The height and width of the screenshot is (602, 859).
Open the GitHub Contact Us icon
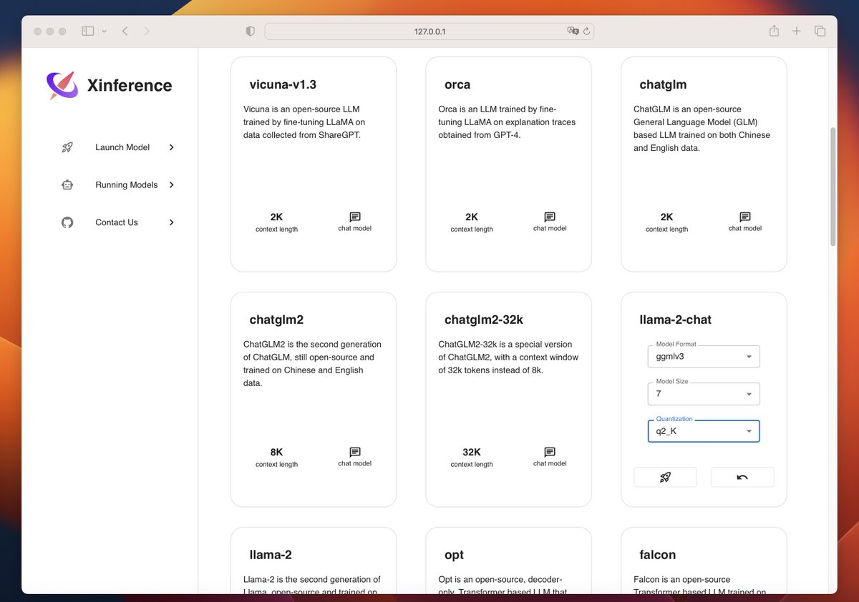(x=67, y=222)
